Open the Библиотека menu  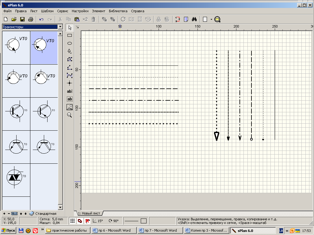click(118, 11)
